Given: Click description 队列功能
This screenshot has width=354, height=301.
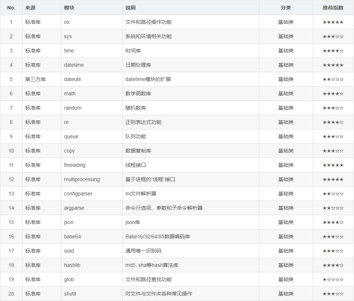Looking at the screenshot, I should (x=136, y=136).
